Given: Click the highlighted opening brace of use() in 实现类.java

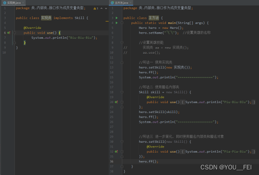Looking at the screenshot, I should pos(59,33).
